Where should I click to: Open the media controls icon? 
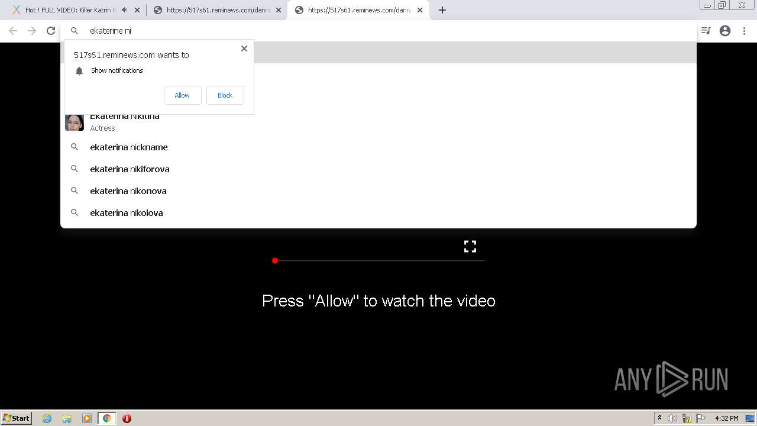click(x=706, y=31)
